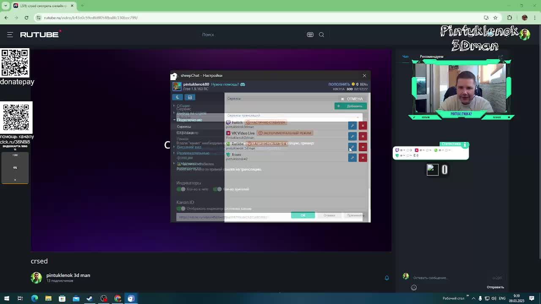
Task: Expand the Общие settings section
Action: coord(183,106)
